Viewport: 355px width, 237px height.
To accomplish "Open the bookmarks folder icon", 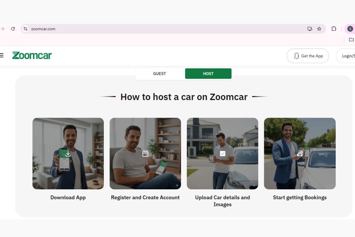I will (351, 39).
